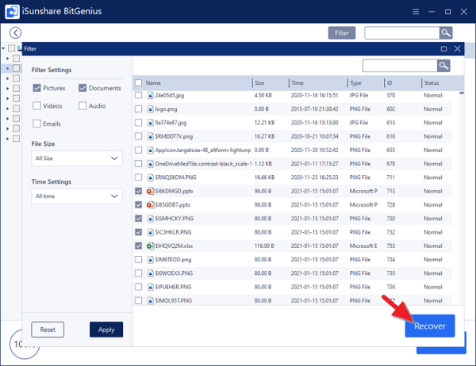
Task: Click the image icon of 9a374e87.jpg
Action: click(150, 123)
